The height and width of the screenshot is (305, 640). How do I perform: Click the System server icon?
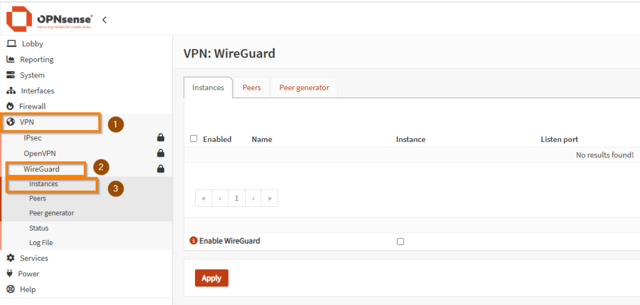[x=11, y=75]
